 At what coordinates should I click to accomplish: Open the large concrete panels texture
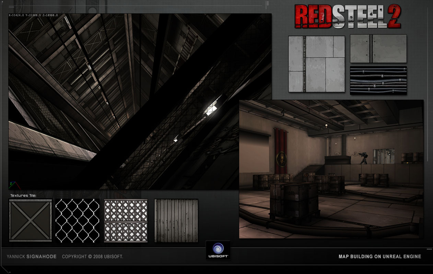[x=316, y=64]
